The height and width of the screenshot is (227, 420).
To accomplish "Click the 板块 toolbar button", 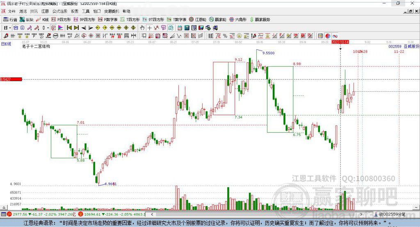I will [27, 20].
